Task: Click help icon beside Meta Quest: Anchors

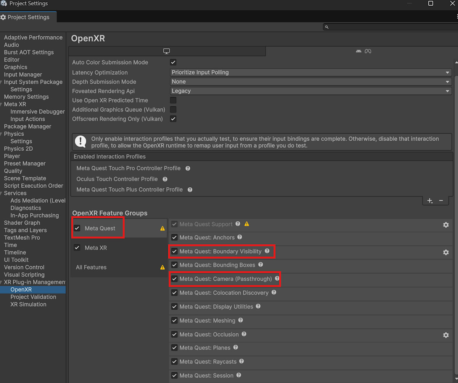Action: click(240, 237)
